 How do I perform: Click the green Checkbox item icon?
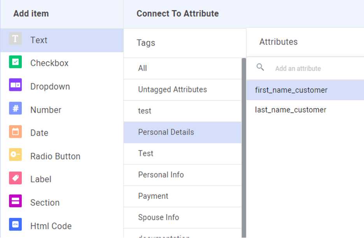[16, 62]
